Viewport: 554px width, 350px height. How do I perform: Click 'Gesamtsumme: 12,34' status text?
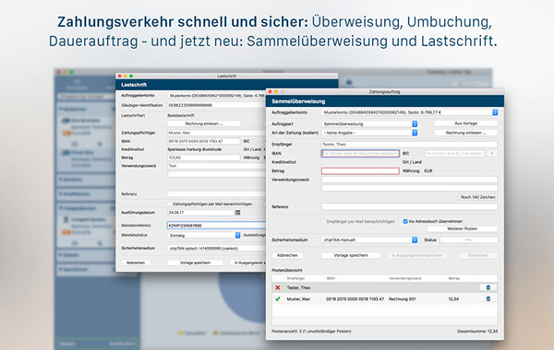[x=477, y=332]
